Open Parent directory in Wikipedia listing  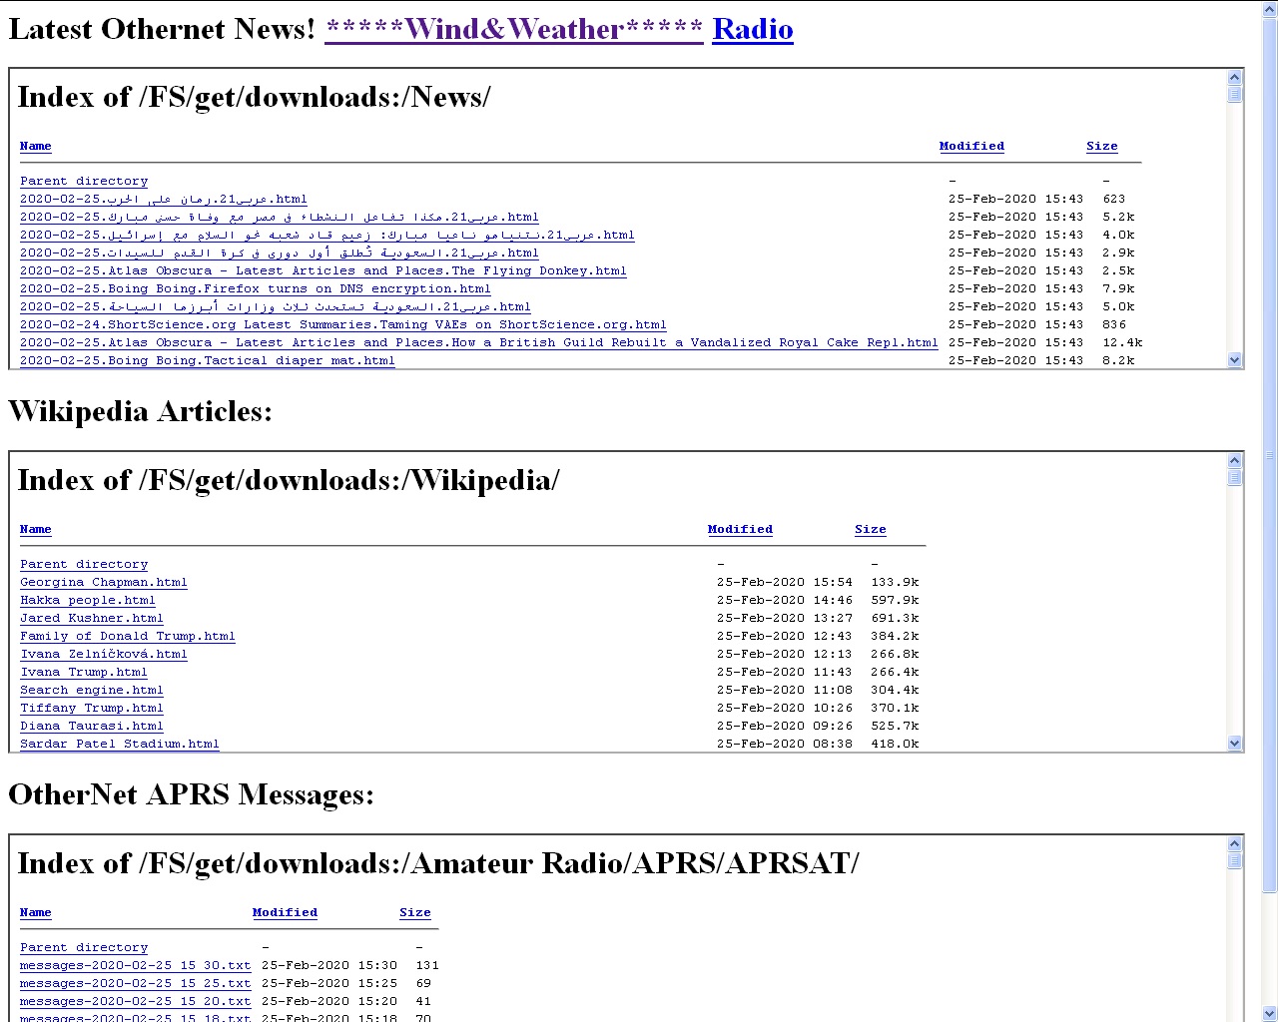[x=84, y=564]
